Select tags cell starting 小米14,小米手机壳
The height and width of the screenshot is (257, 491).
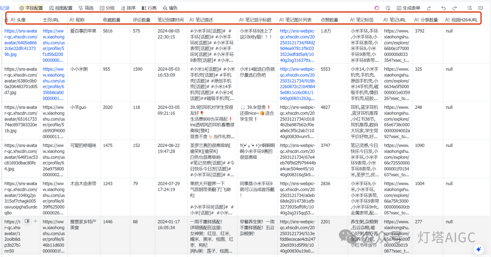[365, 82]
